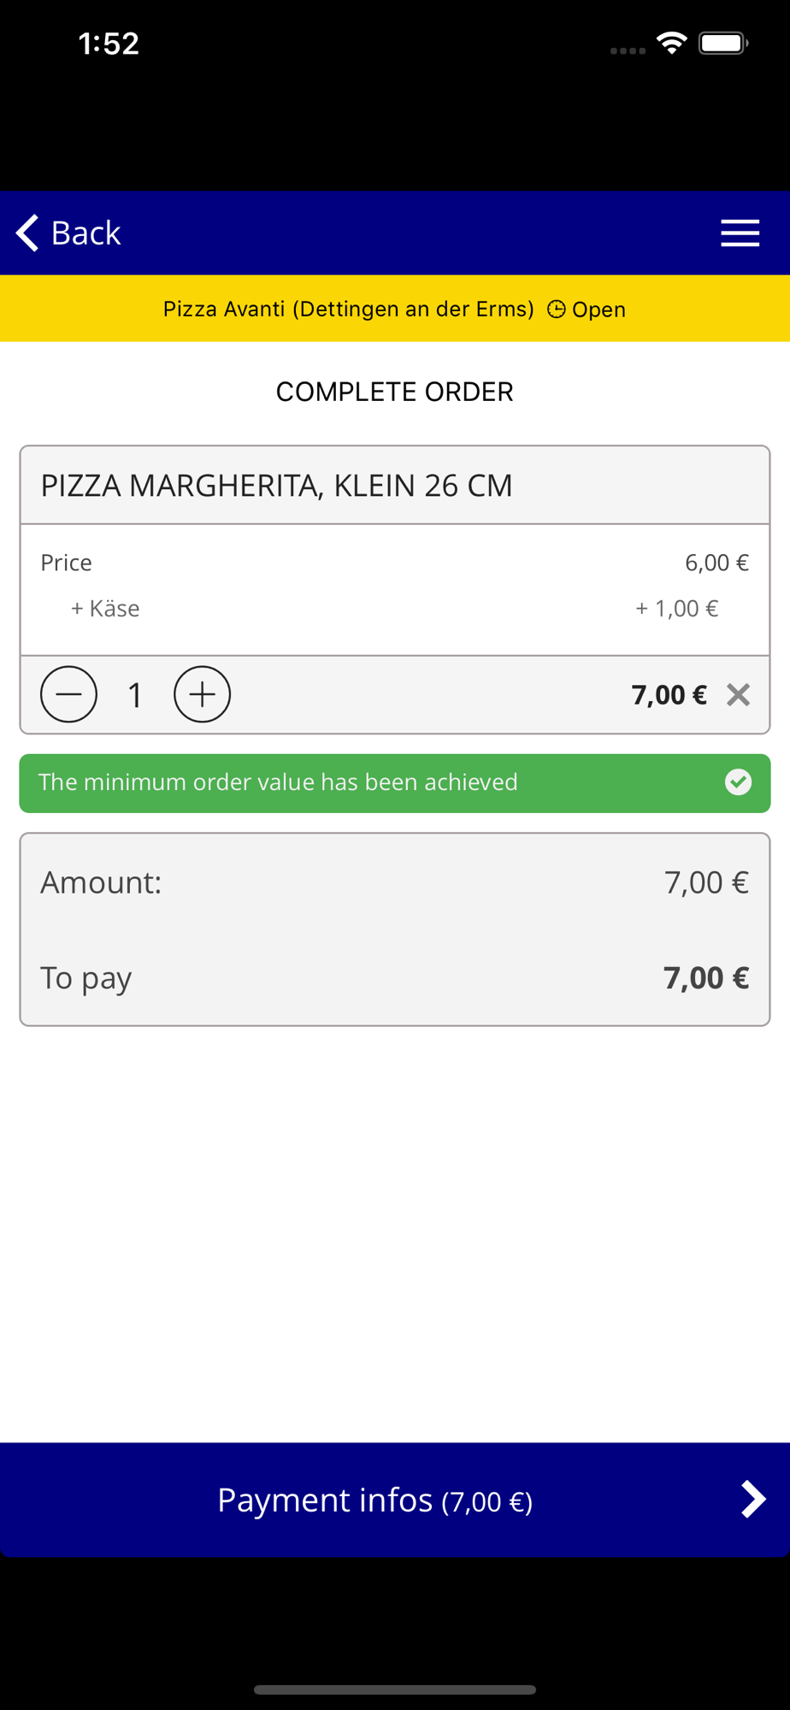The image size is (790, 1710).
Task: Proceed to Payment infos (7,00 €)
Action: (394, 1500)
